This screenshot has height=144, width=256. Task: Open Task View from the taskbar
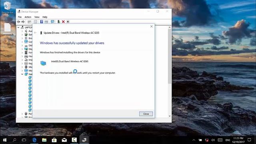[x=24, y=140]
